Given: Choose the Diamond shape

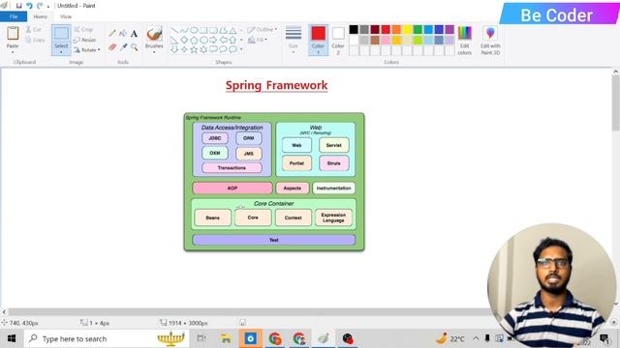Looking at the screenshot, I should [x=184, y=40].
